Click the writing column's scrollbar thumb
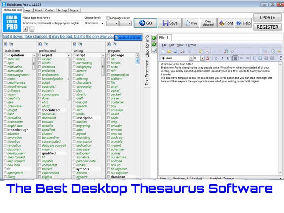Image resolution: width=284 pixels, height=213 pixels. tap(103, 66)
